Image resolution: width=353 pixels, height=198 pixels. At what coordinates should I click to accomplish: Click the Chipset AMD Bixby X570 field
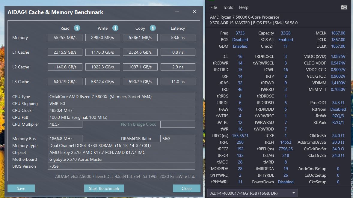(x=121, y=152)
